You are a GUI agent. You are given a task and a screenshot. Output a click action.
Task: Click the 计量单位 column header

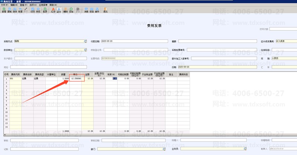tap(51, 75)
